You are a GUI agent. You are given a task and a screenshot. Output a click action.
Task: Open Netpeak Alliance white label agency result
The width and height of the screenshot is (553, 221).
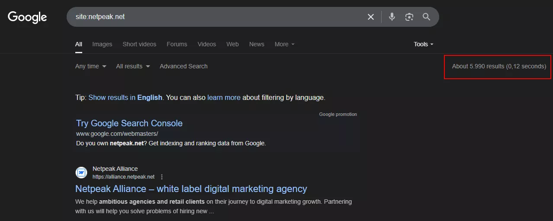(x=191, y=189)
